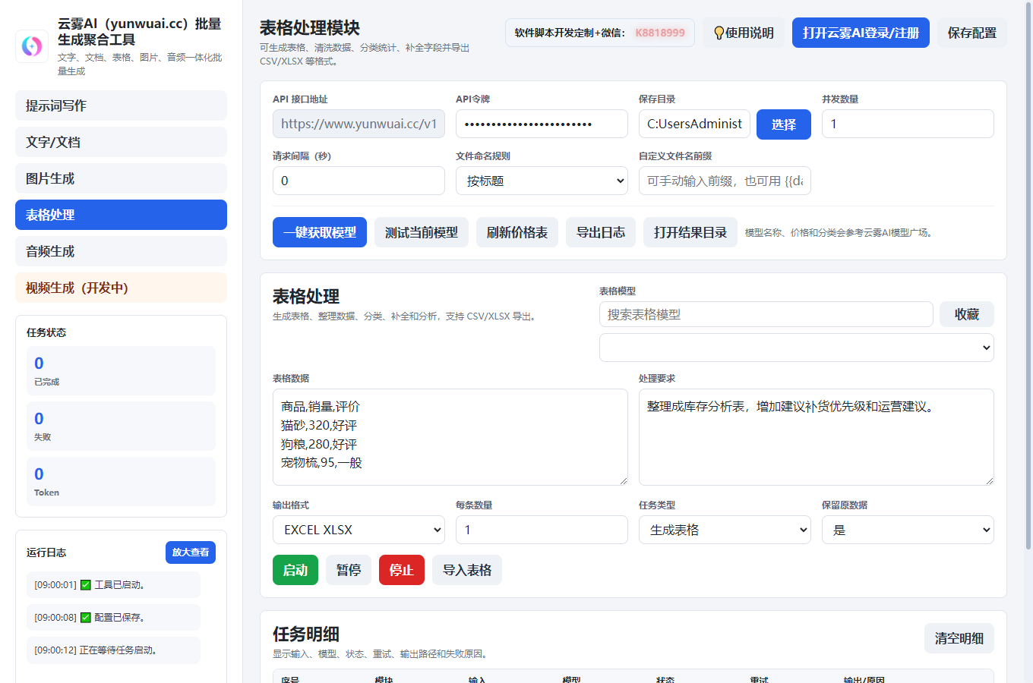The width and height of the screenshot is (1033, 683).
Task: Open the 任务类型 生成表格 dropdown
Action: coord(725,530)
